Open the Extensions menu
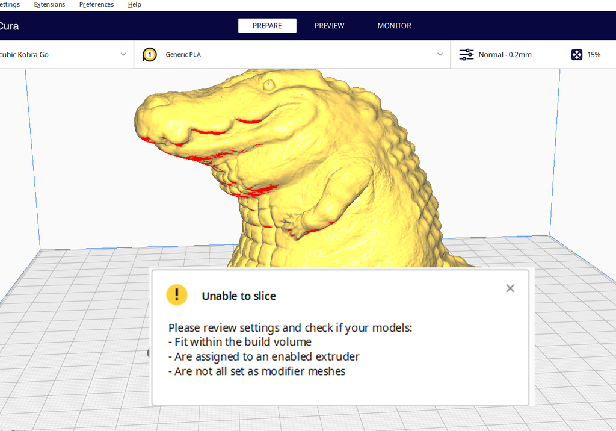The height and width of the screenshot is (431, 616). point(49,4)
